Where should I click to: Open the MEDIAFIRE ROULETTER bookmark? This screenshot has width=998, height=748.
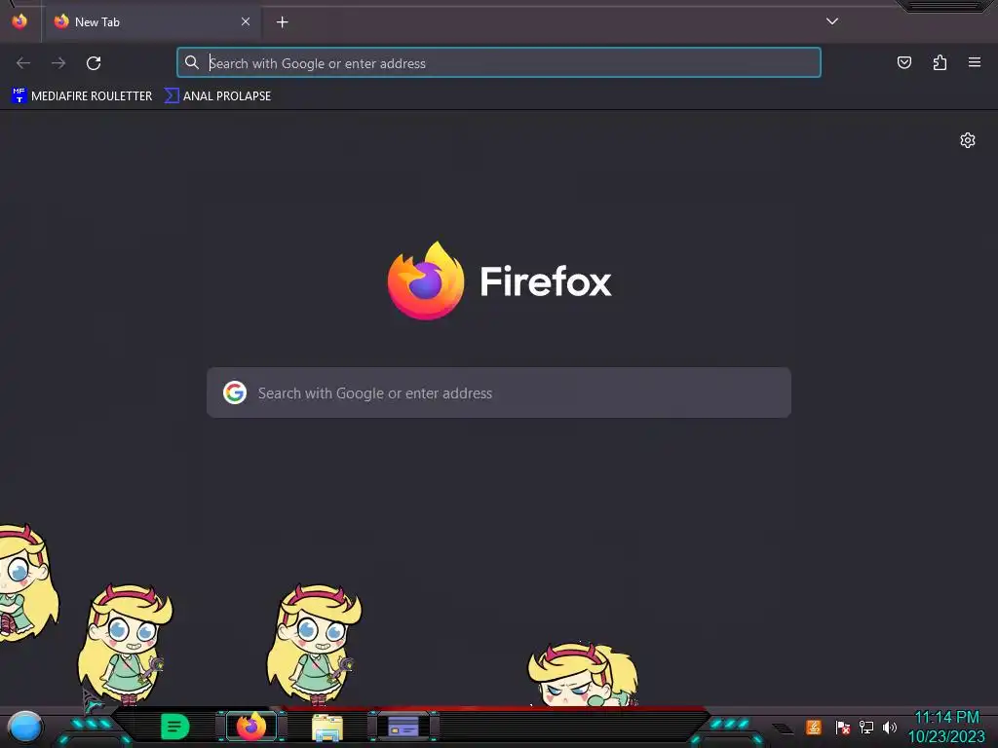82,96
